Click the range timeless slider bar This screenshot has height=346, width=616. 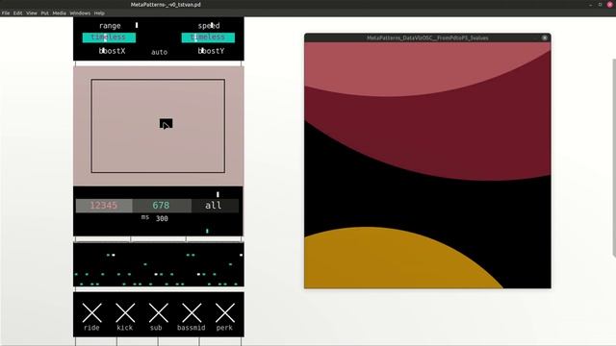(109, 37)
